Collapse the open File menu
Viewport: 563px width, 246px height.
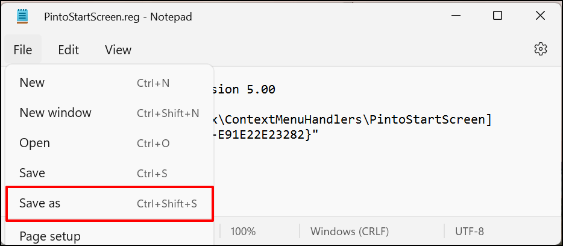23,50
